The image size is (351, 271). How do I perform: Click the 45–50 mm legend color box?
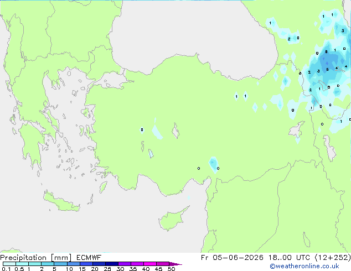point(163,264)
